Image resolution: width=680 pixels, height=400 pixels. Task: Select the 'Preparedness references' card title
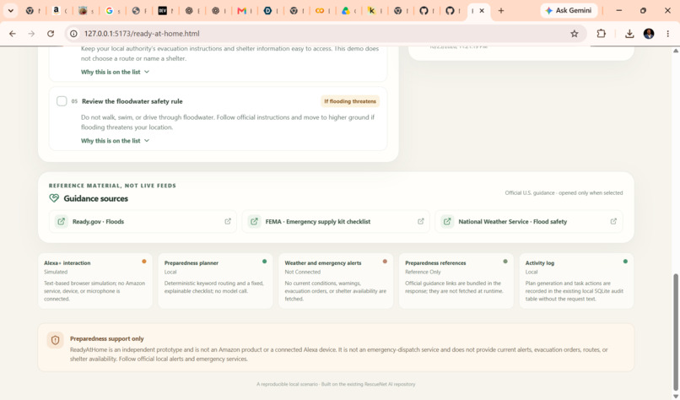[435, 263]
